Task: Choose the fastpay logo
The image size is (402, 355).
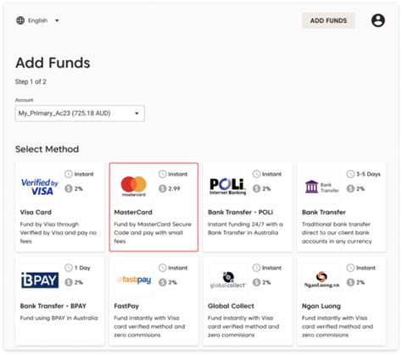Action: click(134, 280)
